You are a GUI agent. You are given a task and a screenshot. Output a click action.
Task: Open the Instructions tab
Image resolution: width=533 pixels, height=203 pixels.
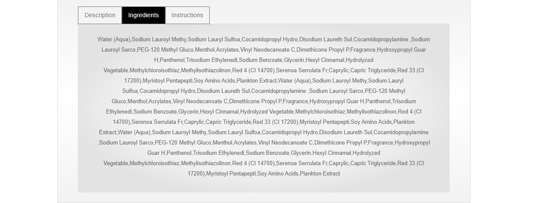click(x=187, y=15)
